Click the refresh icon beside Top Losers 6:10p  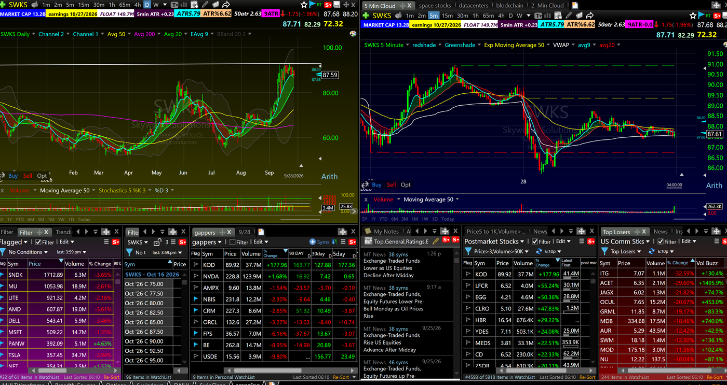pos(652,251)
